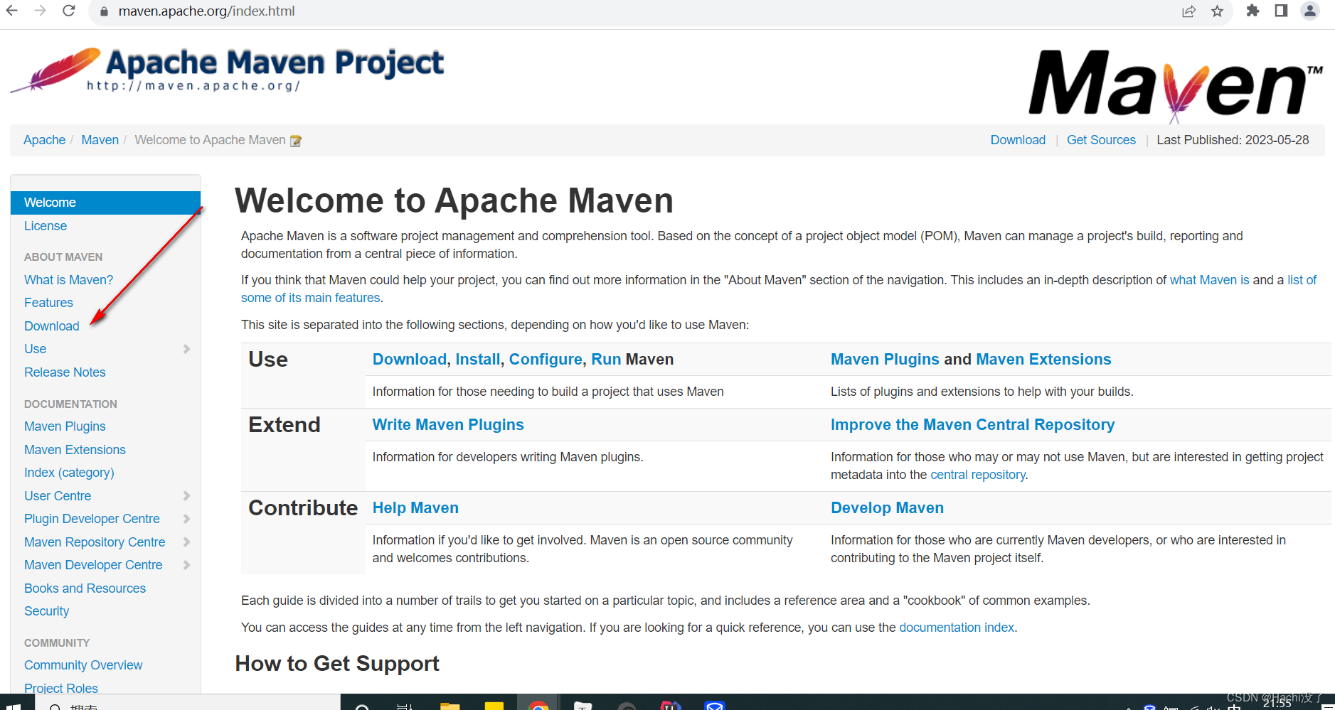Open License in the sidebar
The width and height of the screenshot is (1335, 710).
pos(46,226)
